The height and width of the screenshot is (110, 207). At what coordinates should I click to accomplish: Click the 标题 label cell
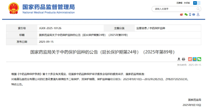point(22,35)
